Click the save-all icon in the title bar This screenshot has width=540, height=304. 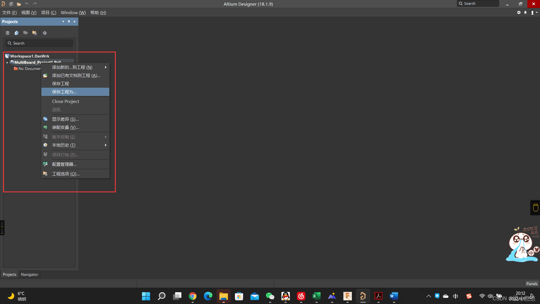(11, 4)
